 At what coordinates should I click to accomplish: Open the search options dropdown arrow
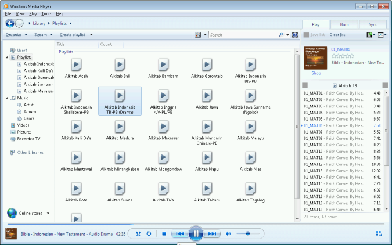tap(287, 35)
